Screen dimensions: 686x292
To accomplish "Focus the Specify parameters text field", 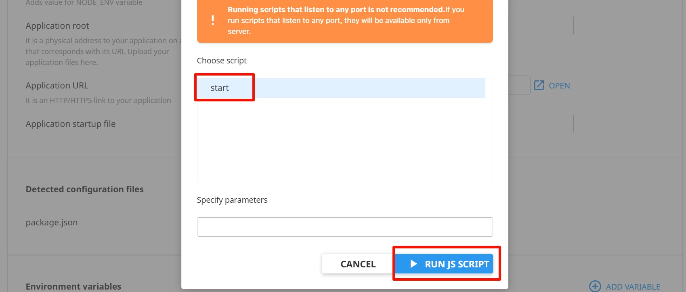I will click(x=344, y=227).
